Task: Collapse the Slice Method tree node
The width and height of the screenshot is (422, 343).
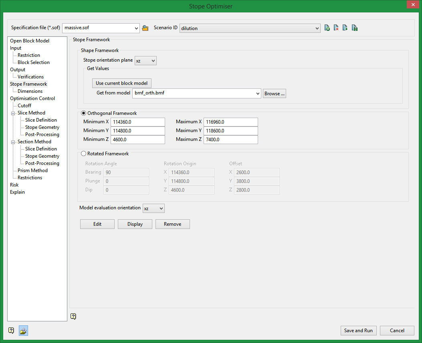Action: [14, 113]
